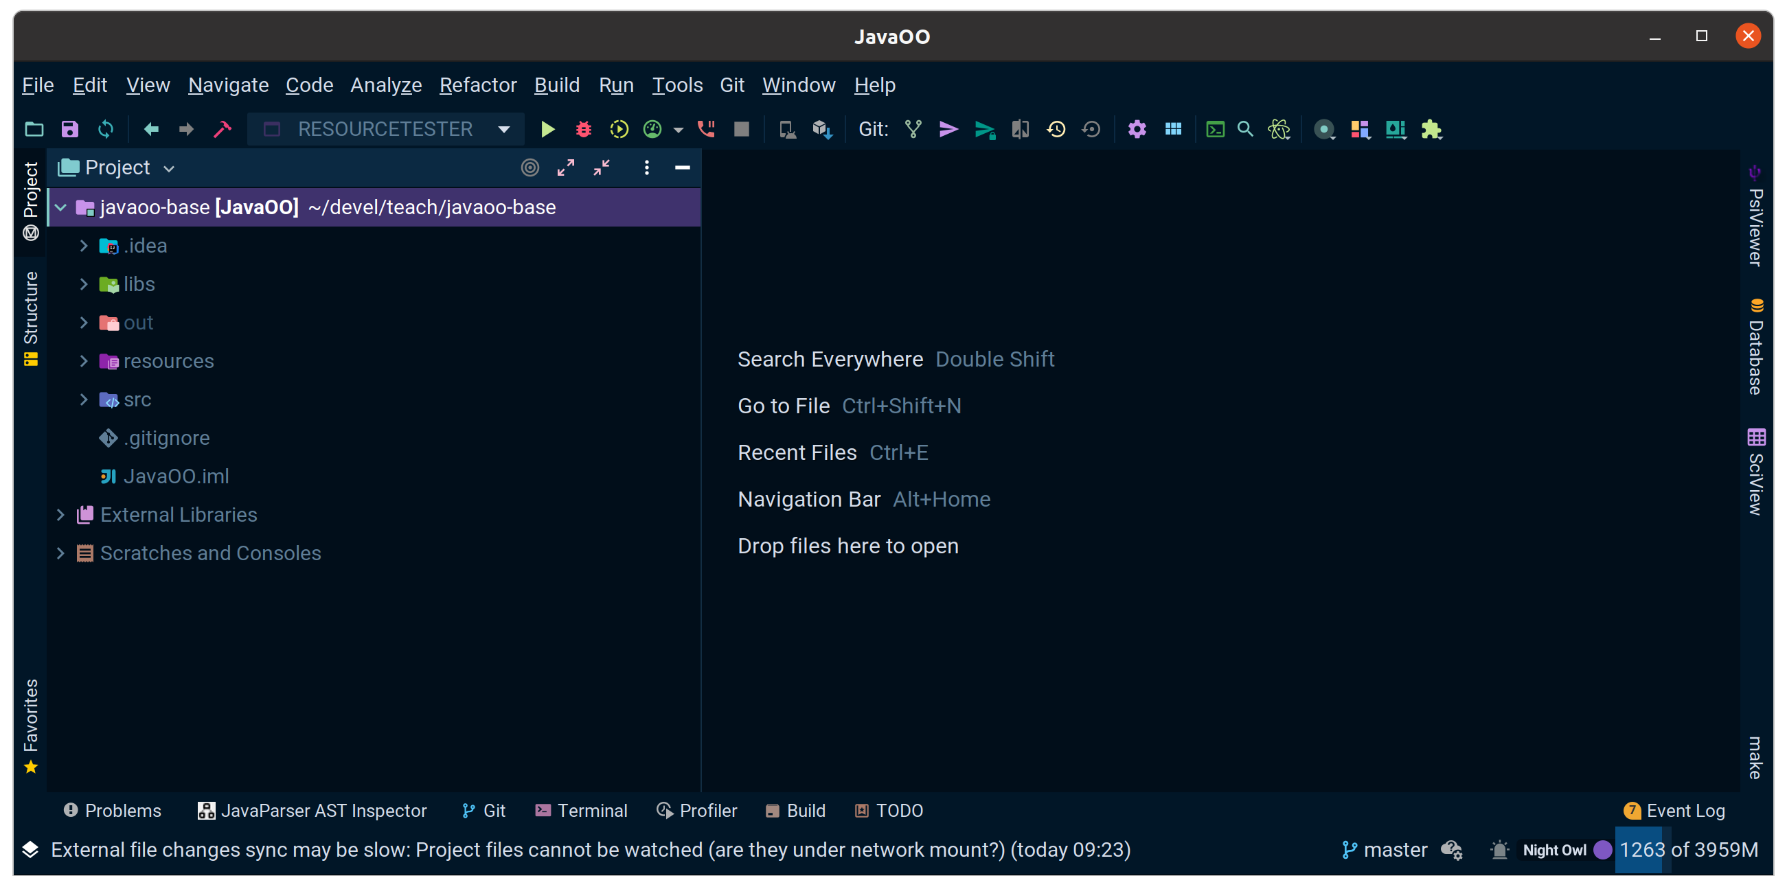Open the Analyze menu
Screen dimensions: 1787x889
click(386, 85)
